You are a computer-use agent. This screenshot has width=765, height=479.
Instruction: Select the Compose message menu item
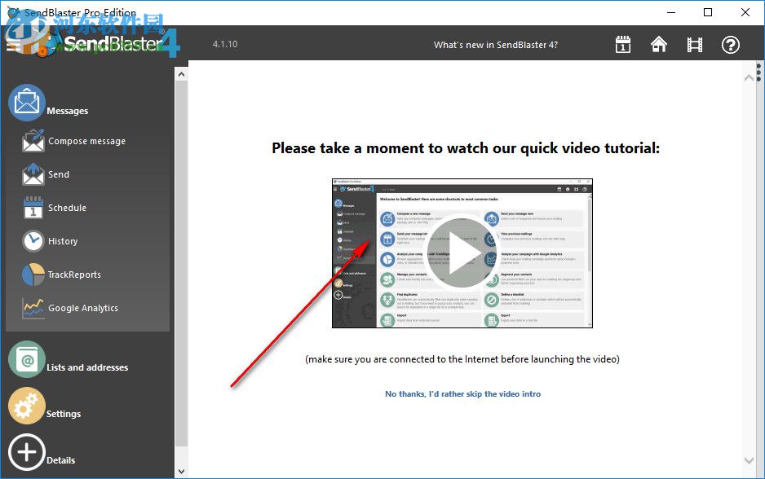coord(86,141)
